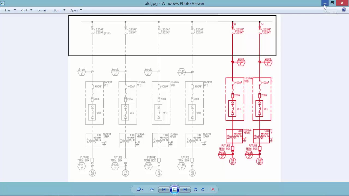
Task: Open the Open menu
Action: pos(74,10)
